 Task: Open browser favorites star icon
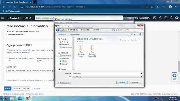pos(158,7)
